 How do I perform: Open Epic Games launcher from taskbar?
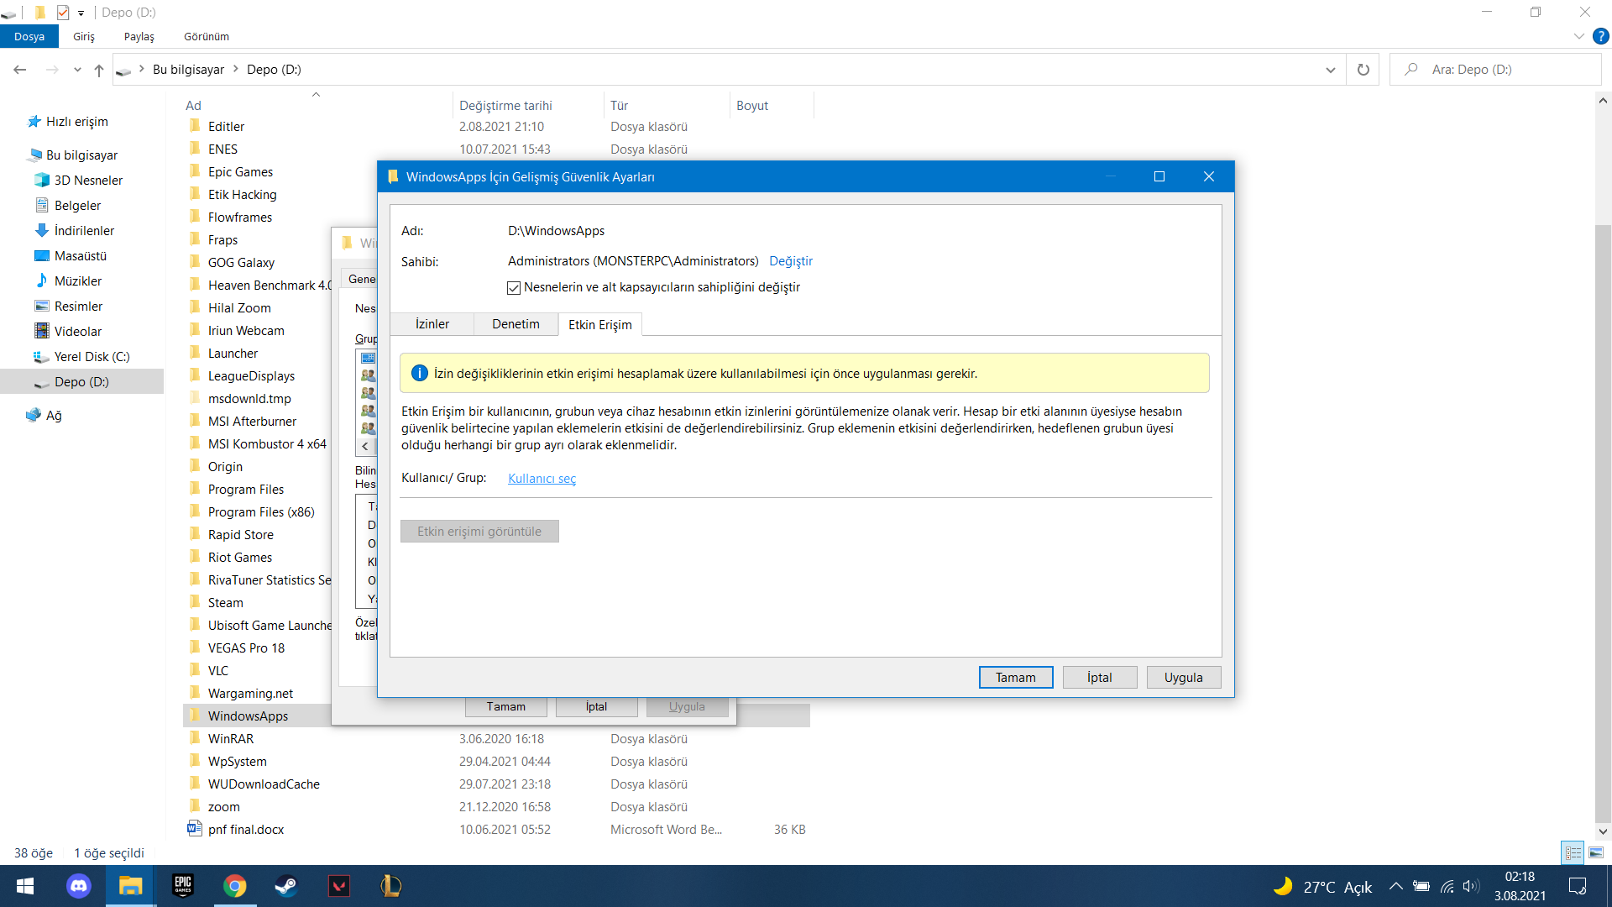point(183,886)
